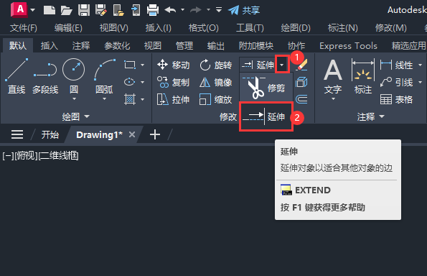The height and width of the screenshot is (276, 427).
Task: Open the AutoCAD application menu logo
Action: click(19, 10)
